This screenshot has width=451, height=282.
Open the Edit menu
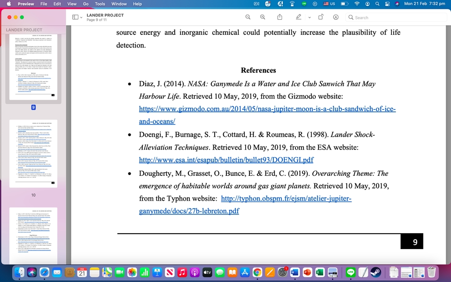(x=57, y=4)
